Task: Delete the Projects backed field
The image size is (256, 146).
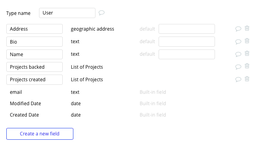Action: click(247, 66)
